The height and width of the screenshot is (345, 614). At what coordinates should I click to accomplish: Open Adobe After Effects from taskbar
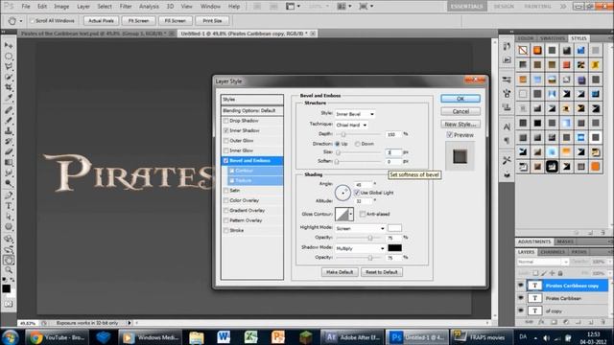point(352,337)
